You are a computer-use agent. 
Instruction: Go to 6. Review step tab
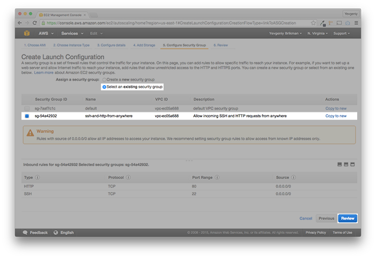pyautogui.click(x=220, y=45)
